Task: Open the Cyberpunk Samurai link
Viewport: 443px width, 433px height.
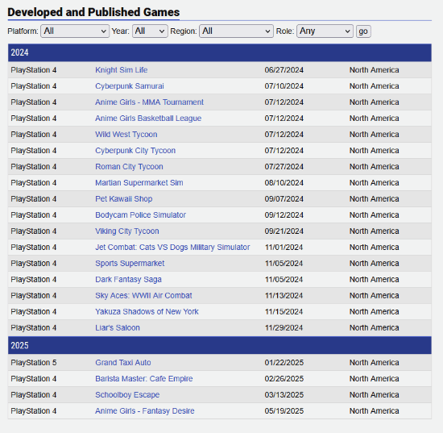Action: click(130, 86)
